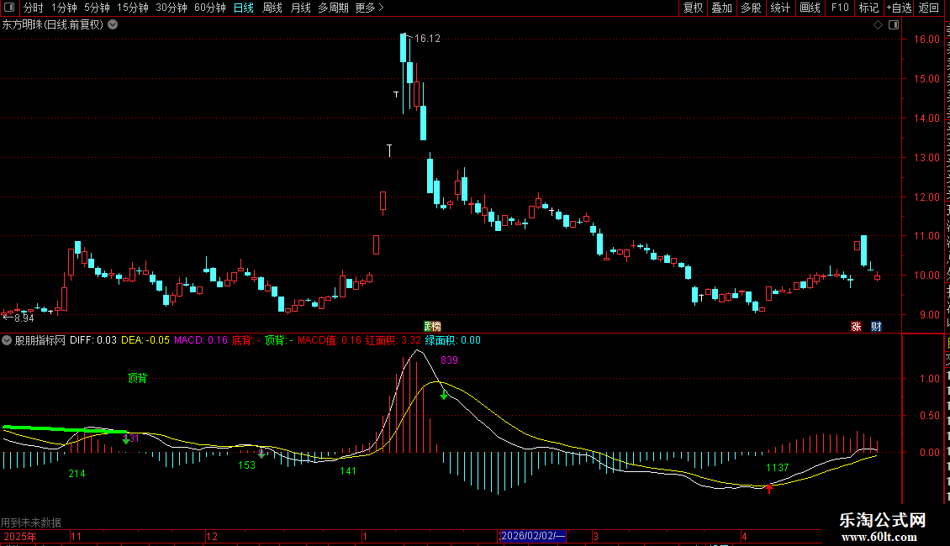Toggle the side panel icon in the chart header
This screenshot has height=546, width=950.
[x=894, y=25]
